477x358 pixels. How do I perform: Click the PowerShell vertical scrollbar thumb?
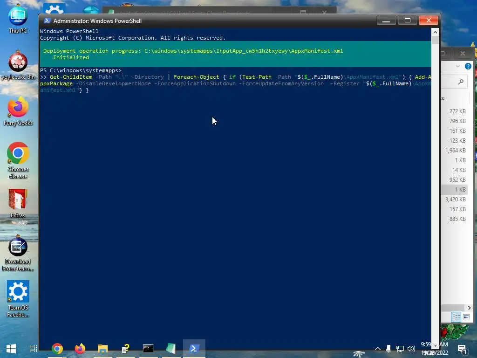pos(435,40)
